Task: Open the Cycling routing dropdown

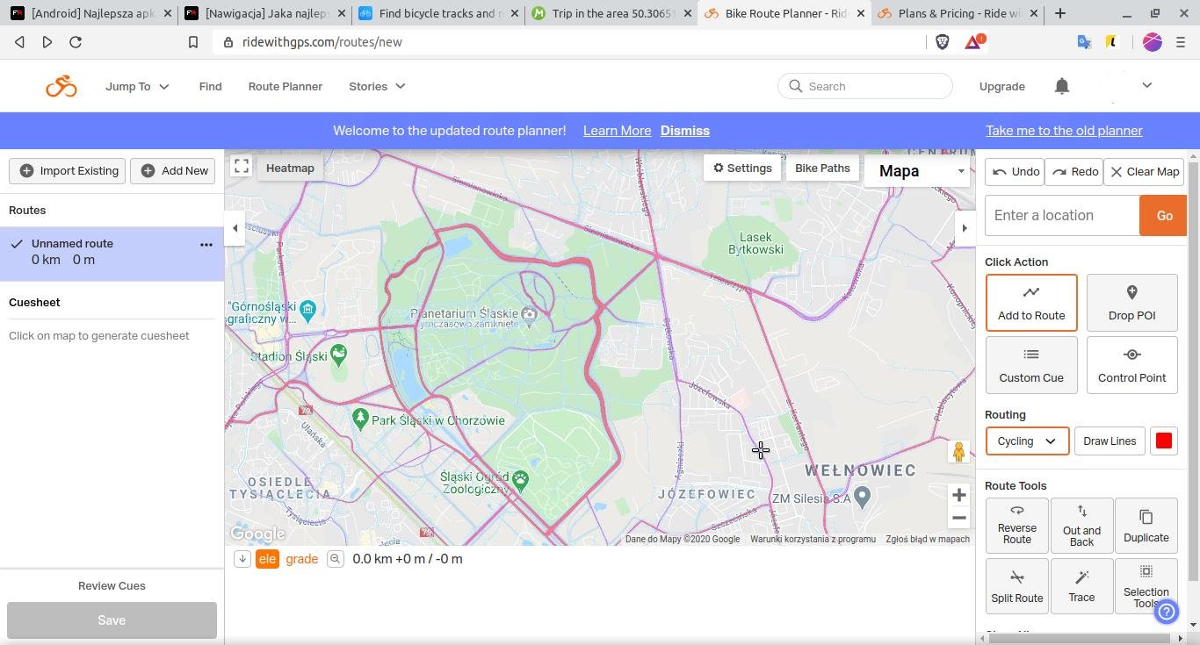Action: pos(1026,441)
